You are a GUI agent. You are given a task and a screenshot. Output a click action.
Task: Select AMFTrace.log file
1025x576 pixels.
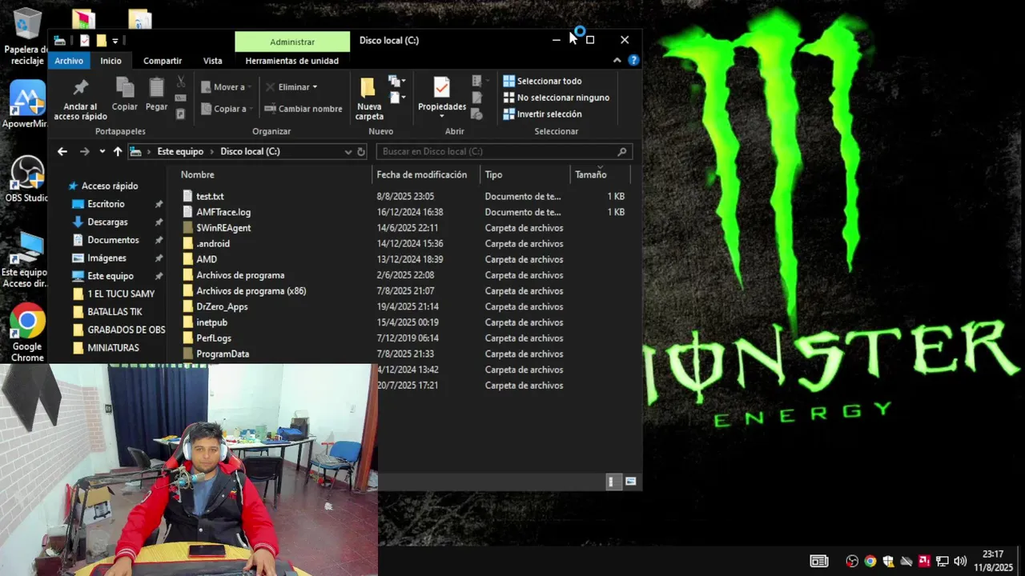point(223,212)
